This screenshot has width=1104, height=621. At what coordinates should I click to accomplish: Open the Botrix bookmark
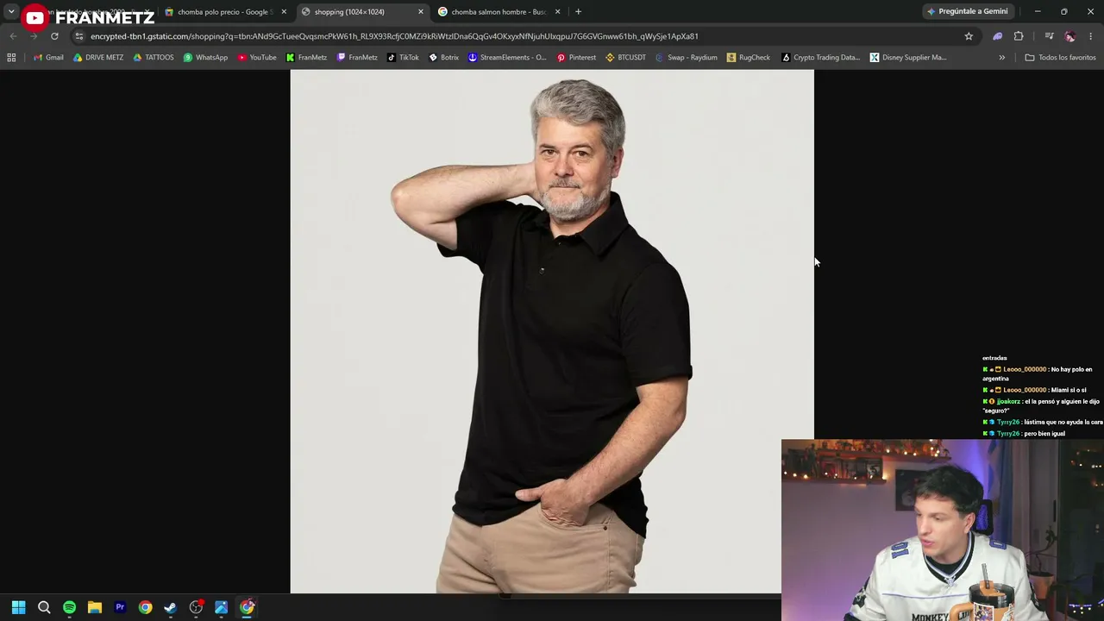tap(443, 58)
